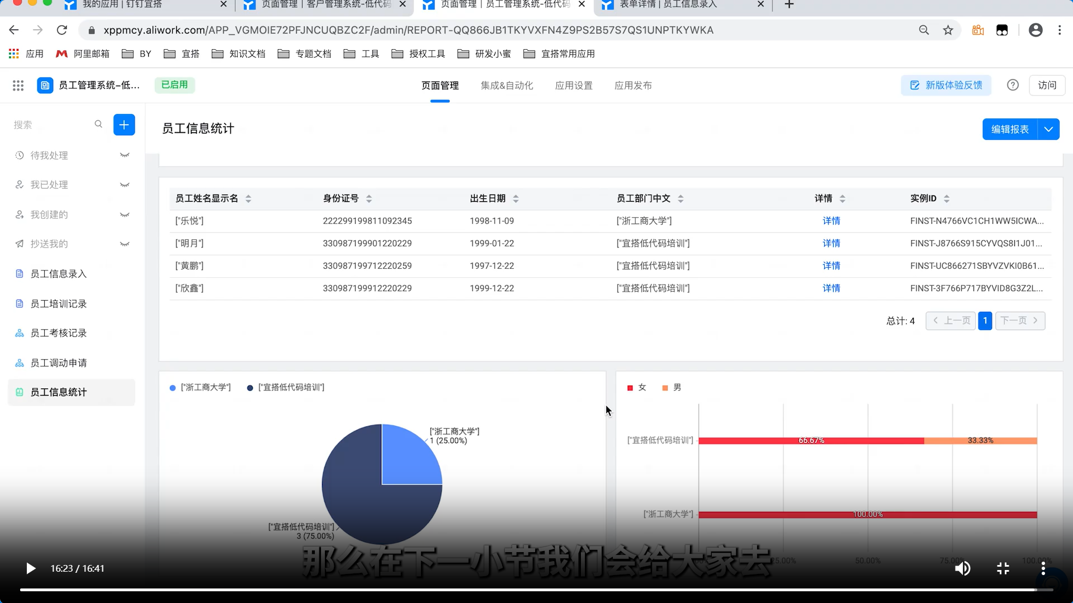Open the 宜搭常用应用 bookmark folder
The image size is (1073, 603).
[x=559, y=54]
